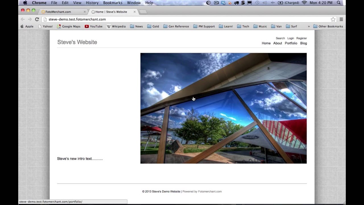This screenshot has height=205, width=364.
Task: Expand the PM Support bookmarks folder
Action: (x=204, y=26)
